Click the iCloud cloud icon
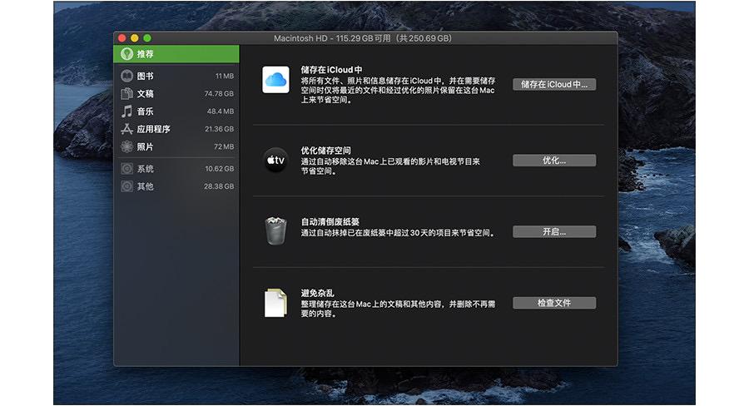This screenshot has width=749, height=406. (275, 80)
